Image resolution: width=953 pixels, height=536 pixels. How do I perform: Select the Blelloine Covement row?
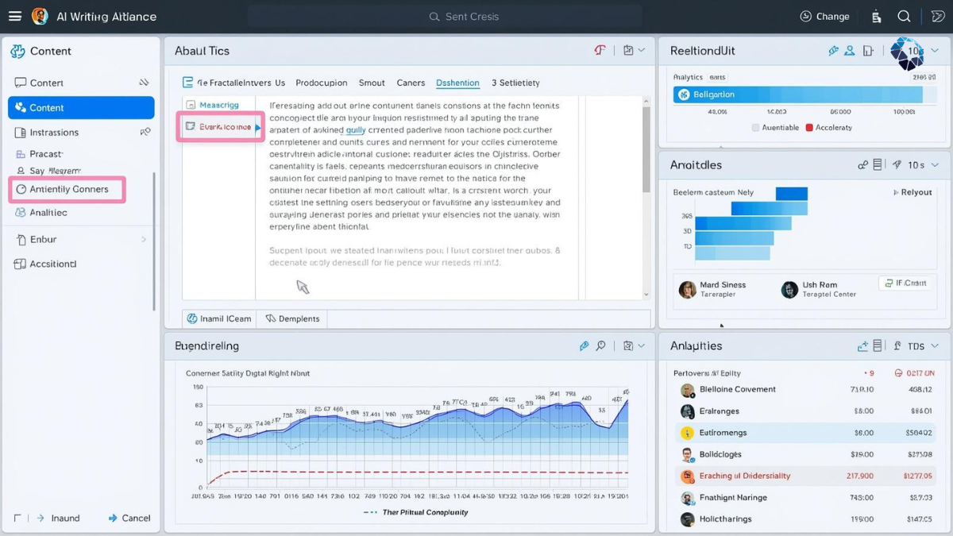point(807,390)
